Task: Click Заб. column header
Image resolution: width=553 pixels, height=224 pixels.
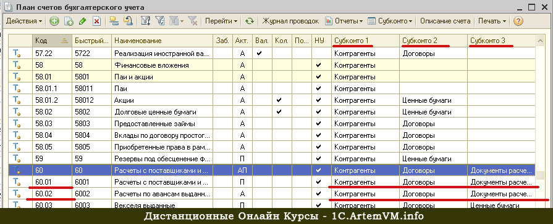Action: pos(223,41)
